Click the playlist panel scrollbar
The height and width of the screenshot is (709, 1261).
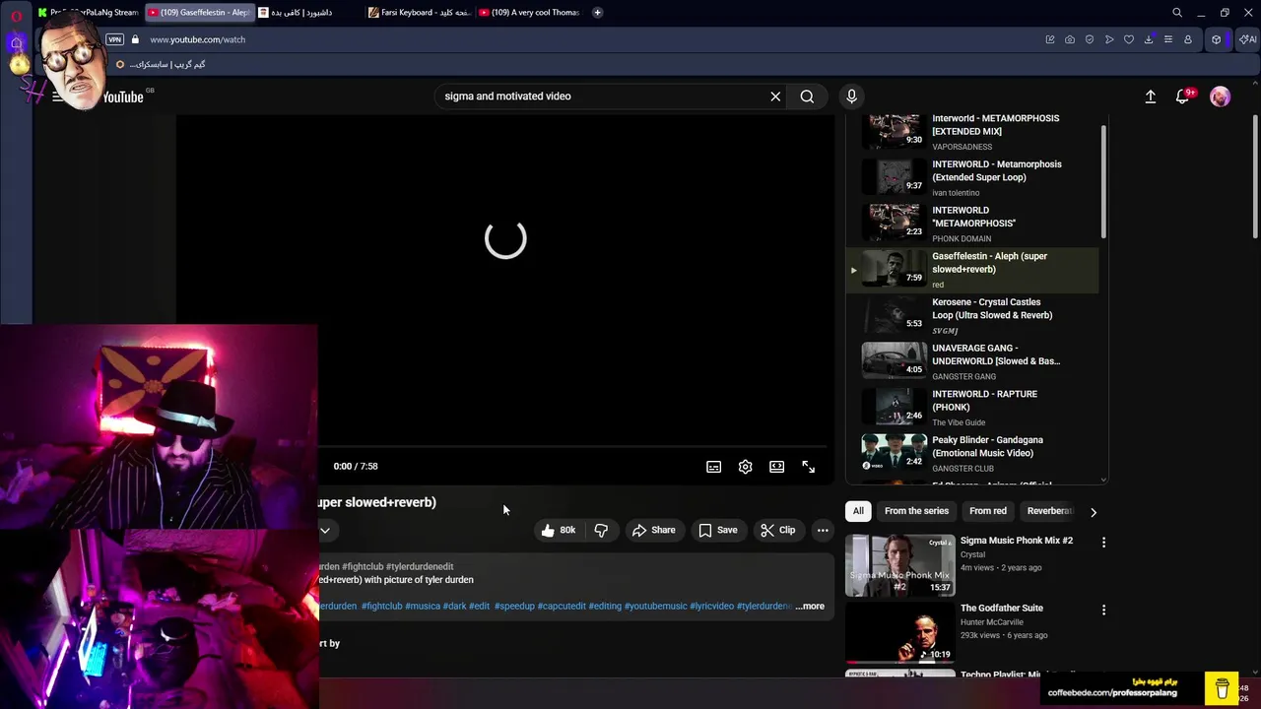(x=1103, y=182)
